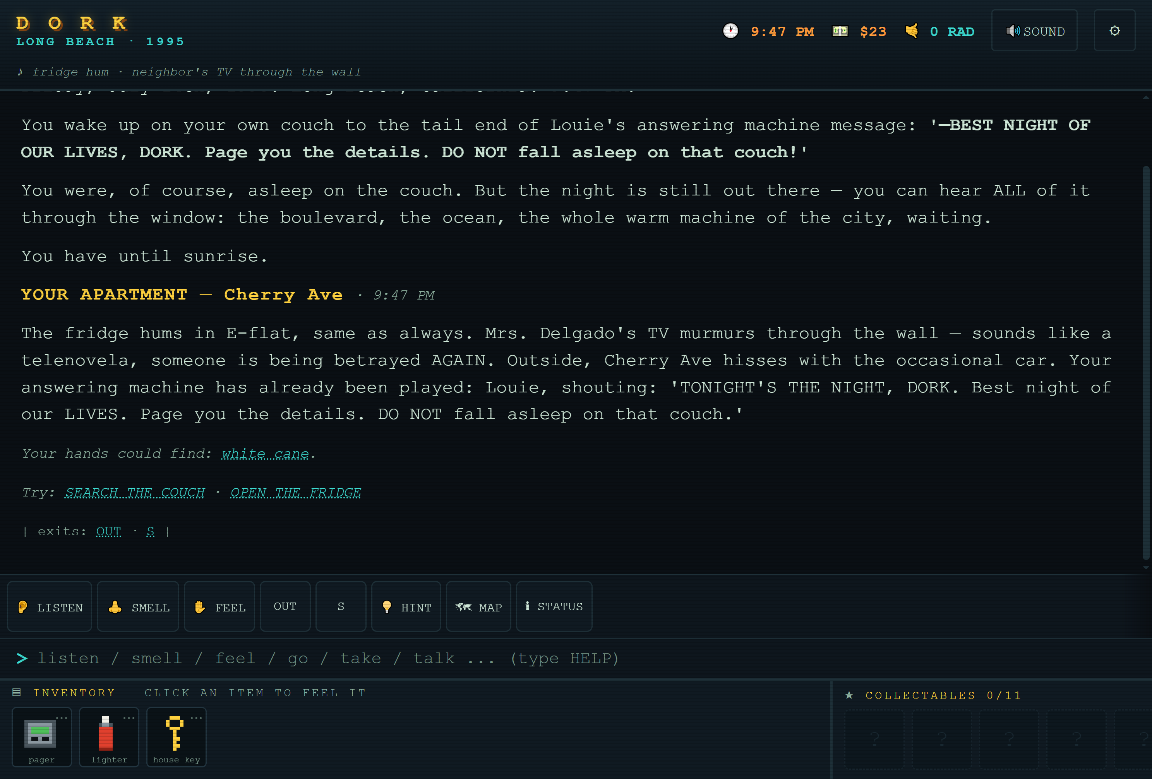Focus the command input field
1152x779 pixels.
[x=576, y=658]
